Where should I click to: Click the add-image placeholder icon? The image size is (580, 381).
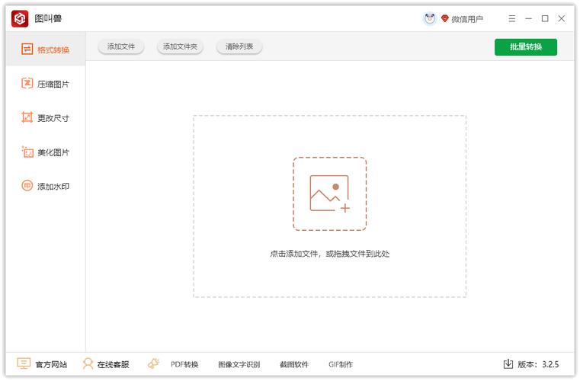point(329,194)
